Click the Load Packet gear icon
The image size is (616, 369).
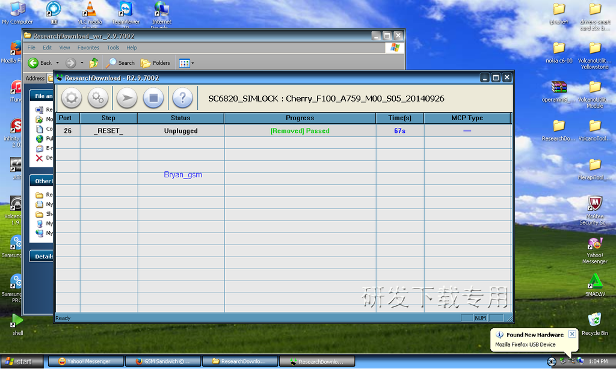pyautogui.click(x=71, y=97)
